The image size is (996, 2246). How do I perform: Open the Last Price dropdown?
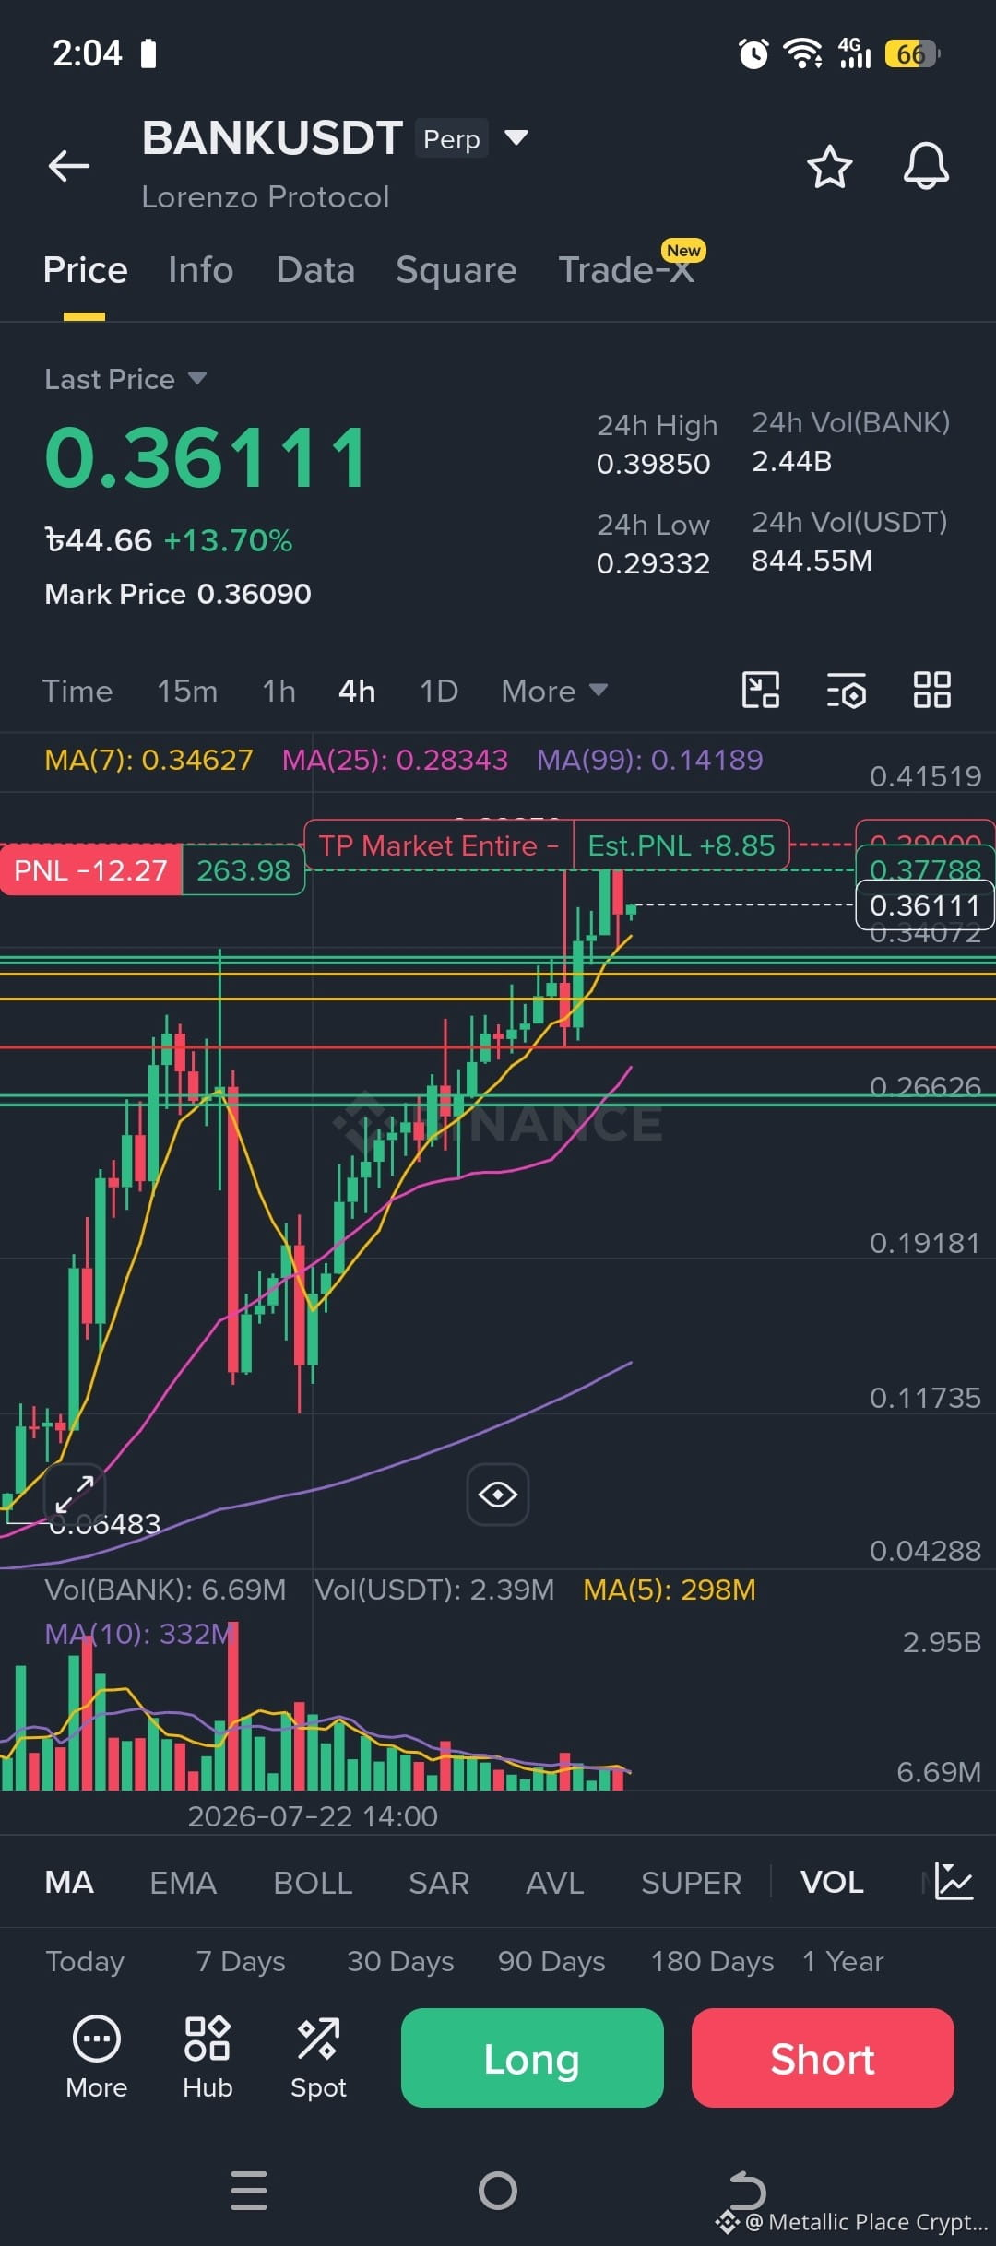click(x=125, y=379)
